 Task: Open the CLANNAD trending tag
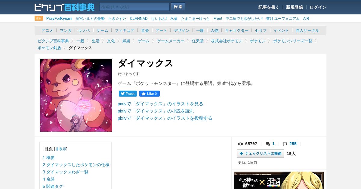139,19
